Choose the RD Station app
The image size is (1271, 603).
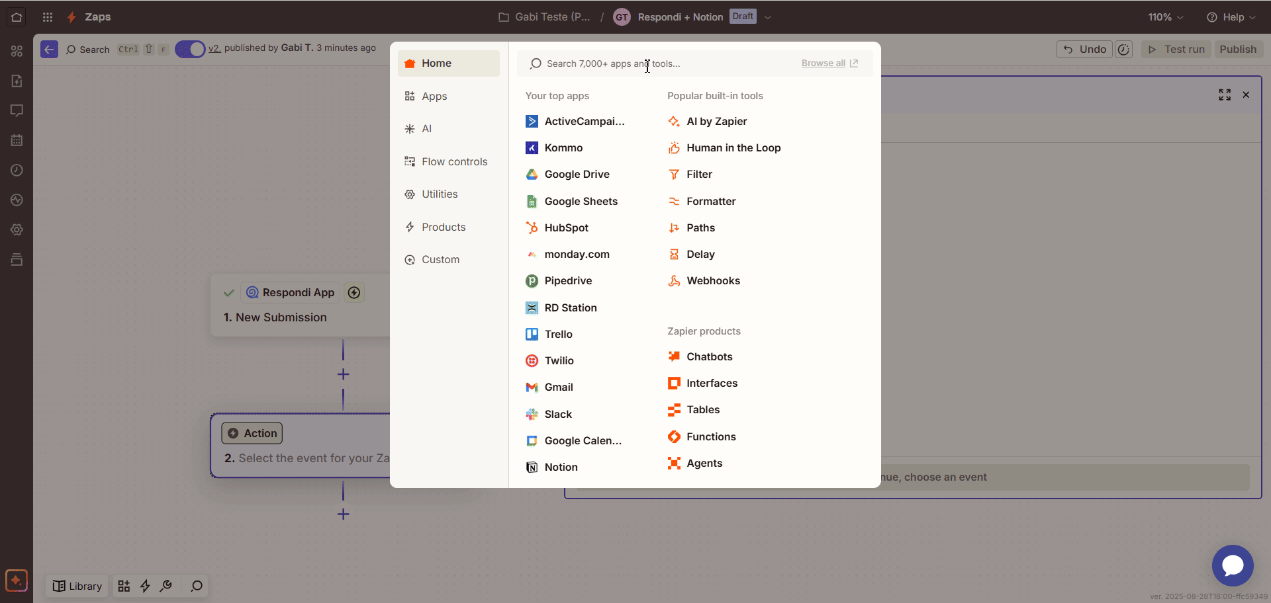(561, 308)
